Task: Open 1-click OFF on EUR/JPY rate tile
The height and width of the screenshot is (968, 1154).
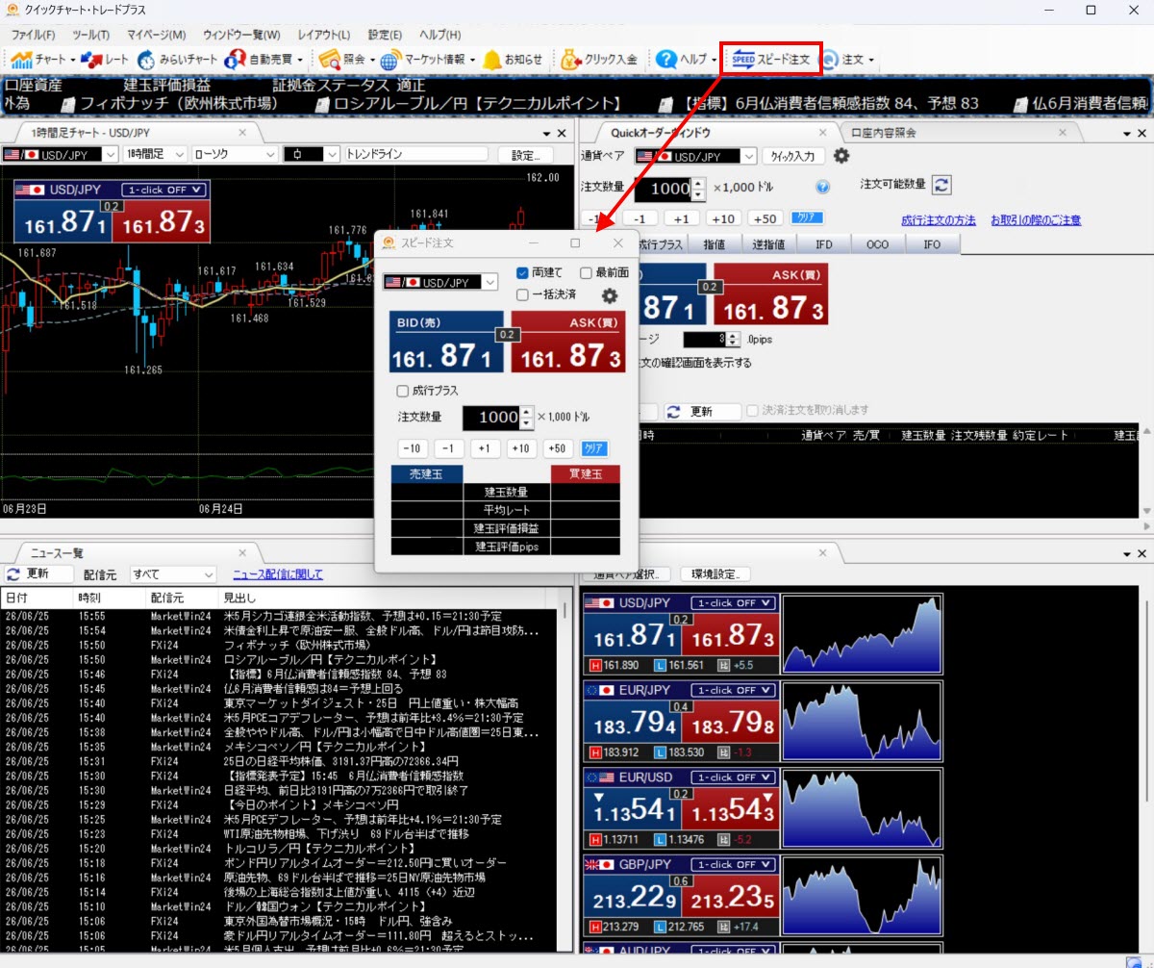Action: point(734,691)
